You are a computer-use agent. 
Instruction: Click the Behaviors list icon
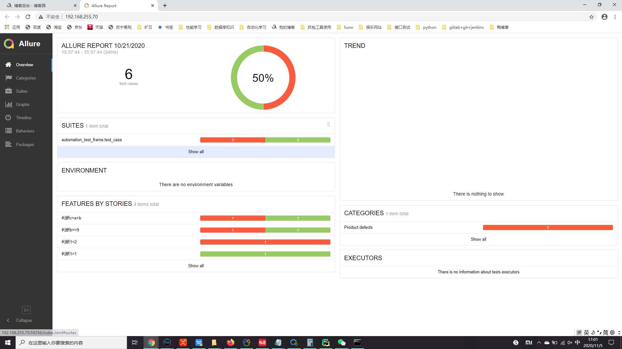[8, 131]
